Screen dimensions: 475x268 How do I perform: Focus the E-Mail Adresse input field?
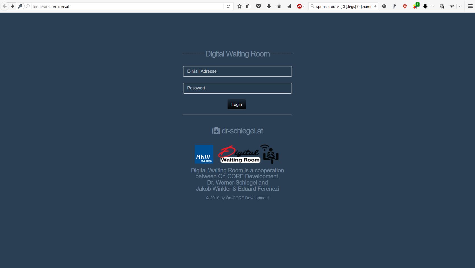(x=237, y=72)
